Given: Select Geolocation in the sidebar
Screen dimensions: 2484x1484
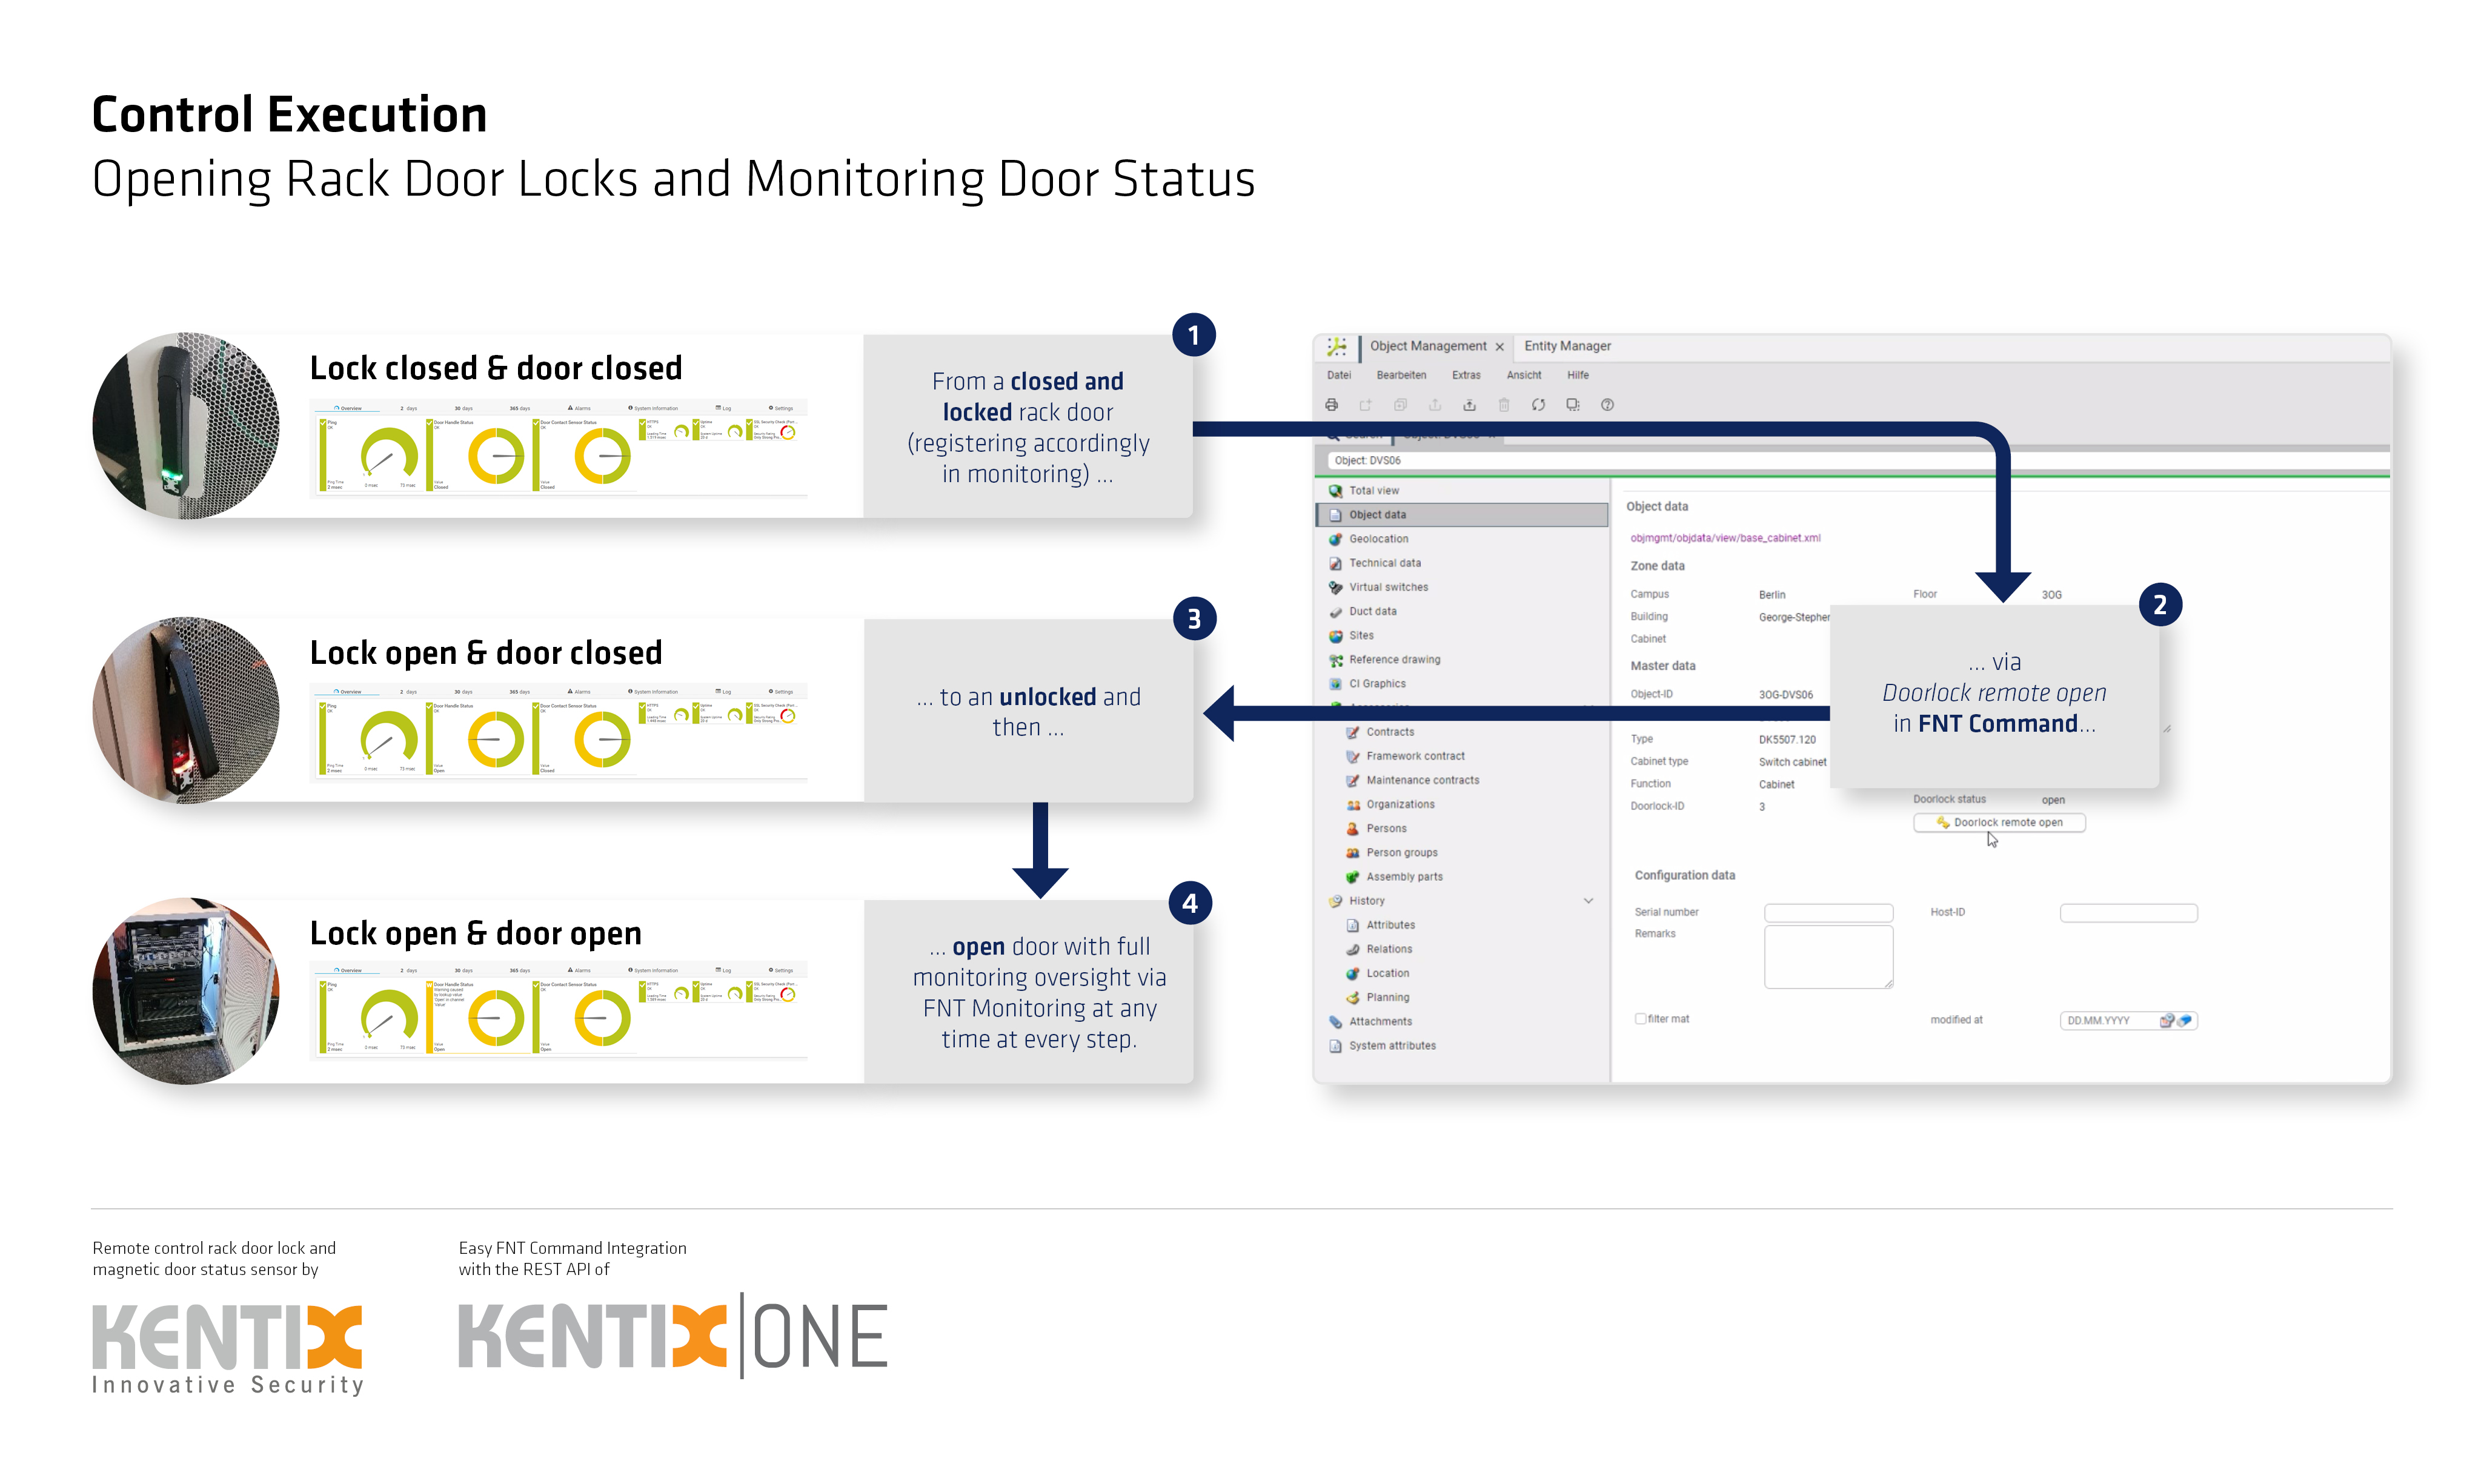Looking at the screenshot, I should click(x=1378, y=539).
